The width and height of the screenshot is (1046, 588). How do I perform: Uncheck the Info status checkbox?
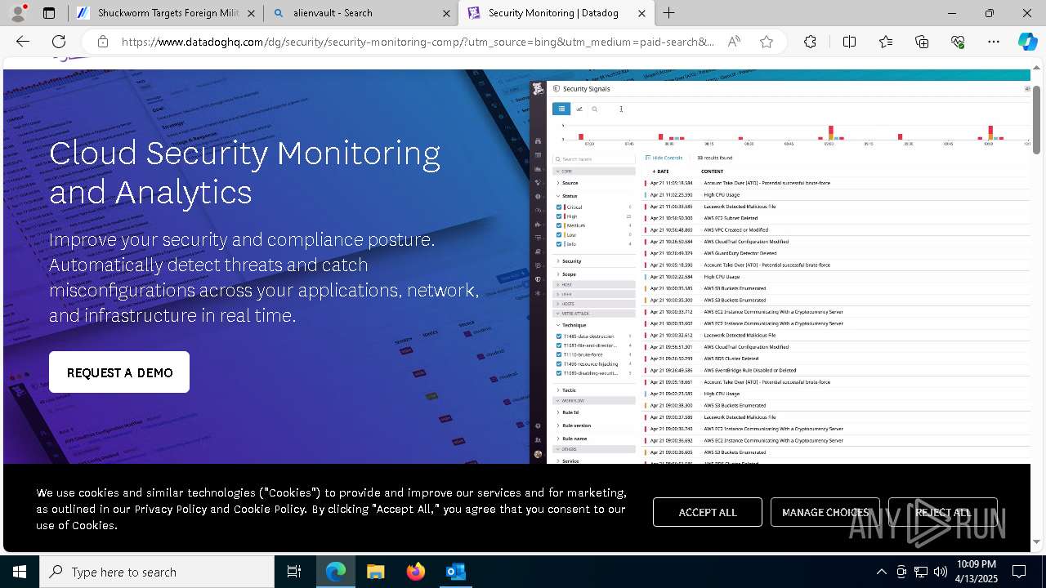(559, 244)
